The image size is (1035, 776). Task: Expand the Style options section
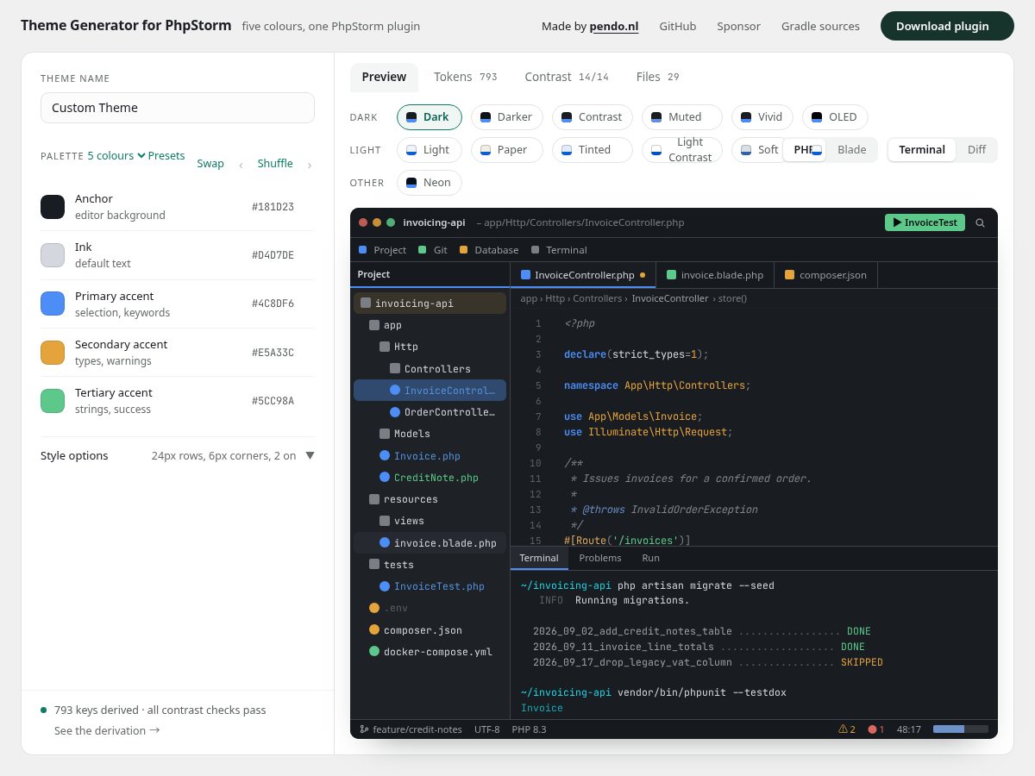(178, 455)
